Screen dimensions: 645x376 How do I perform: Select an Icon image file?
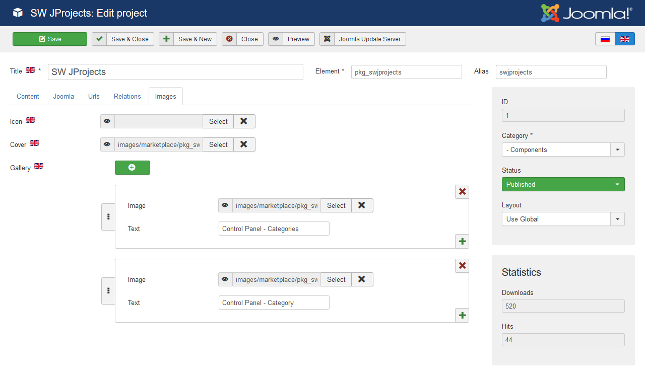click(218, 121)
